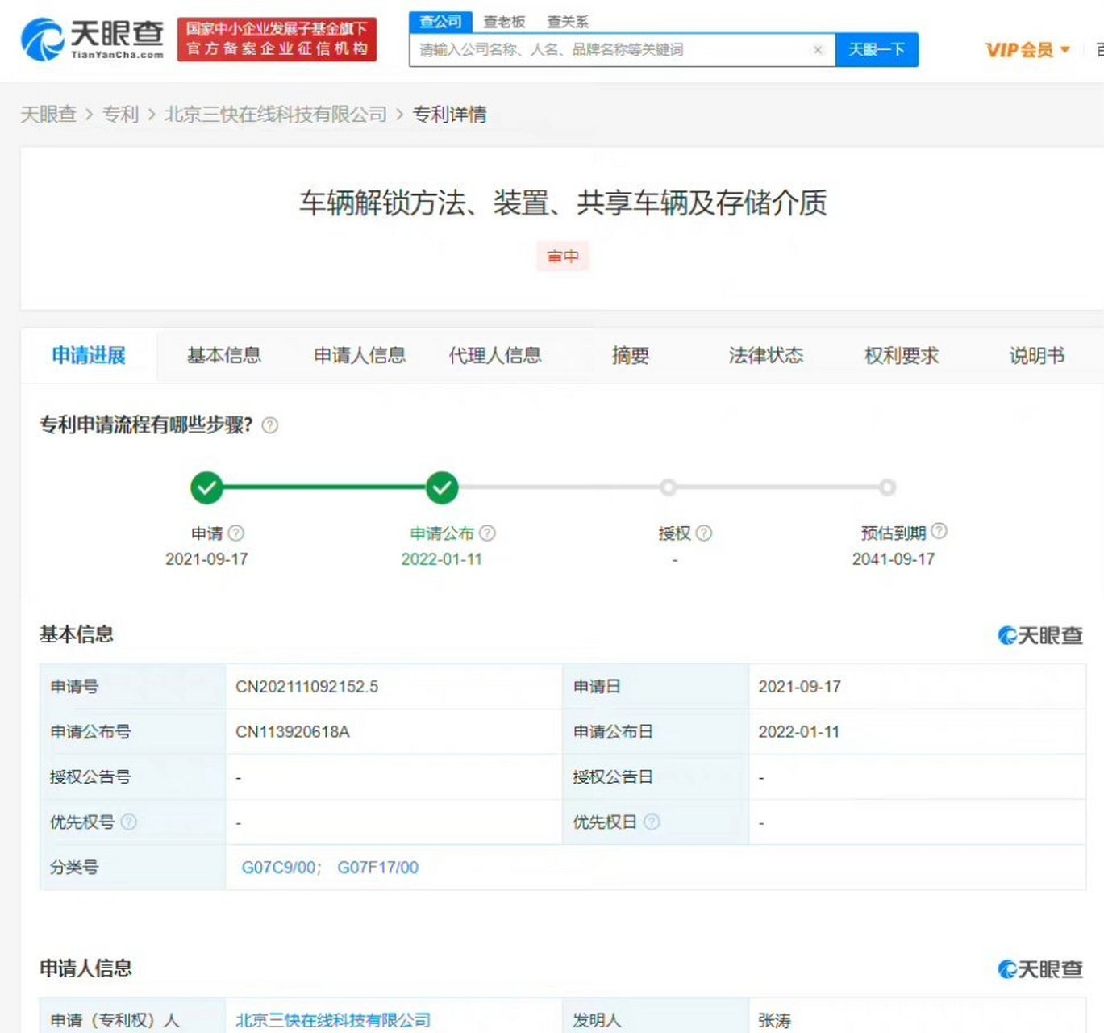Click the red 官方备案企业征信机构 banner
This screenshot has height=1033, width=1104.
(277, 40)
